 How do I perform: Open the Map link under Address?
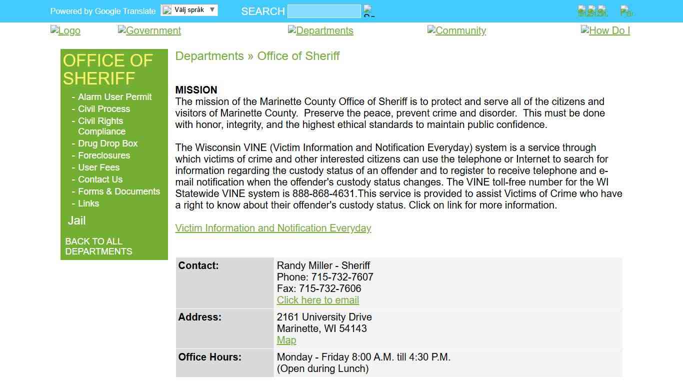(x=286, y=340)
